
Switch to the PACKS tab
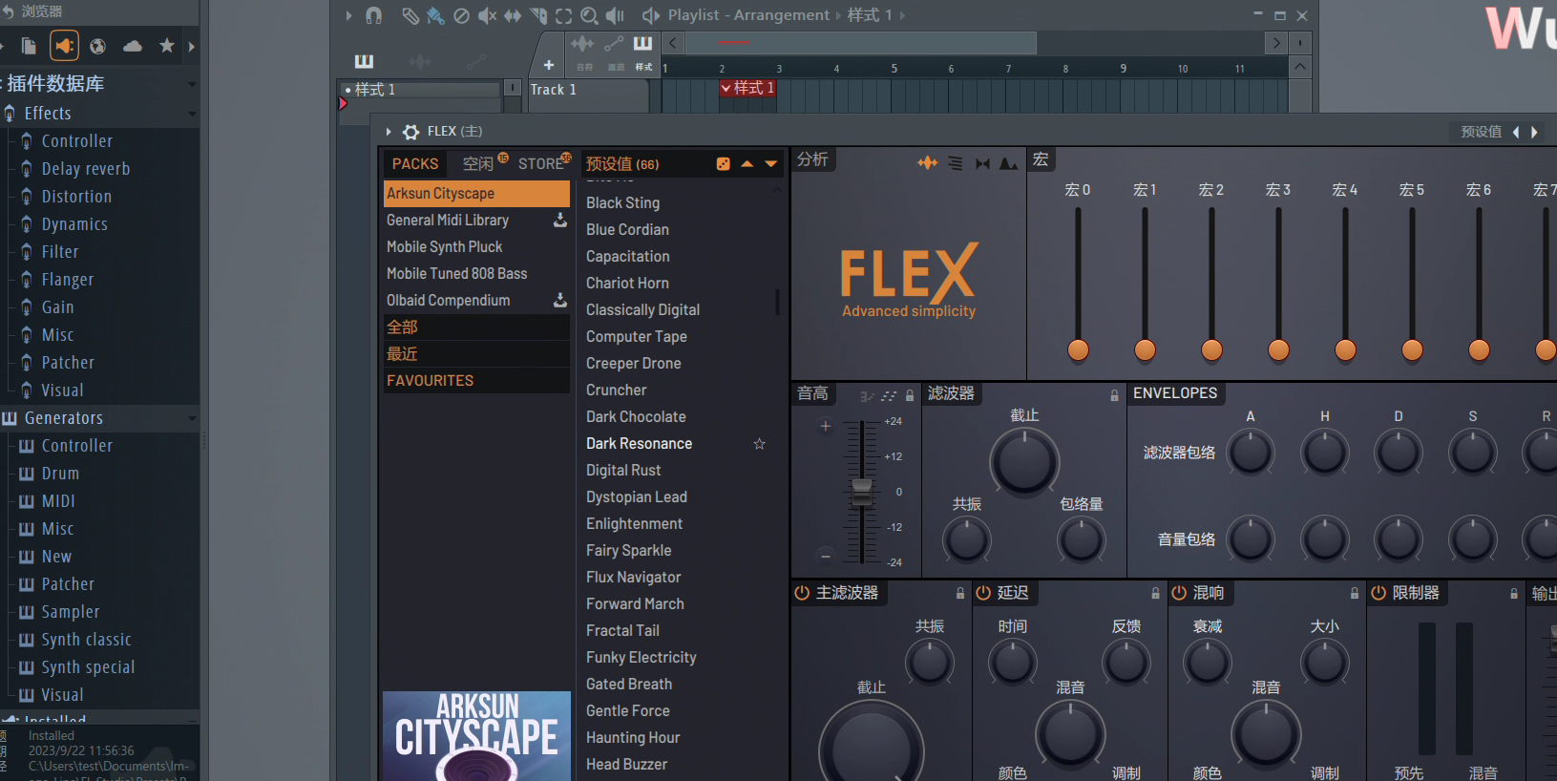(415, 164)
